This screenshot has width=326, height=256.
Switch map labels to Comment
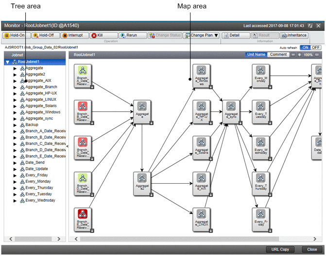click(x=278, y=55)
